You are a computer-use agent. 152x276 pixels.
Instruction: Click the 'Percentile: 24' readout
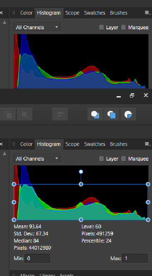97,240
